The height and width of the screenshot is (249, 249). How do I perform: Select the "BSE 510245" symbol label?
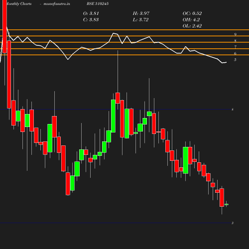[98, 3]
